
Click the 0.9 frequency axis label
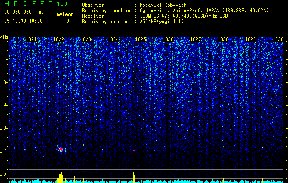tap(4, 105)
